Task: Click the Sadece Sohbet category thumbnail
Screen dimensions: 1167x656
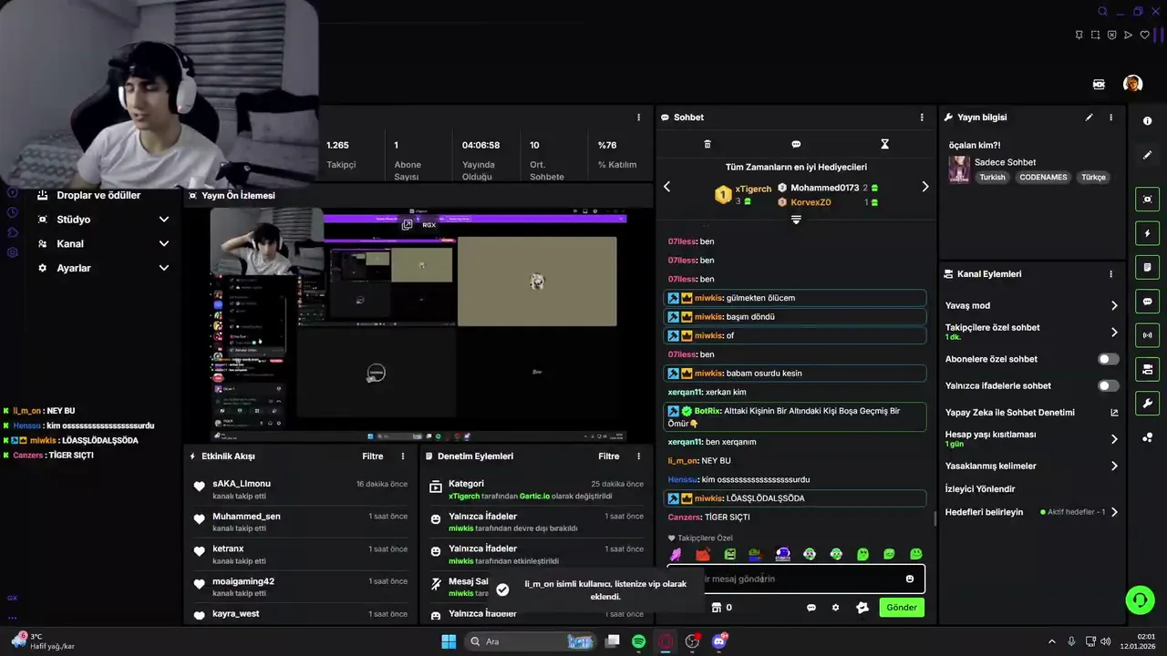Action: tap(959, 169)
